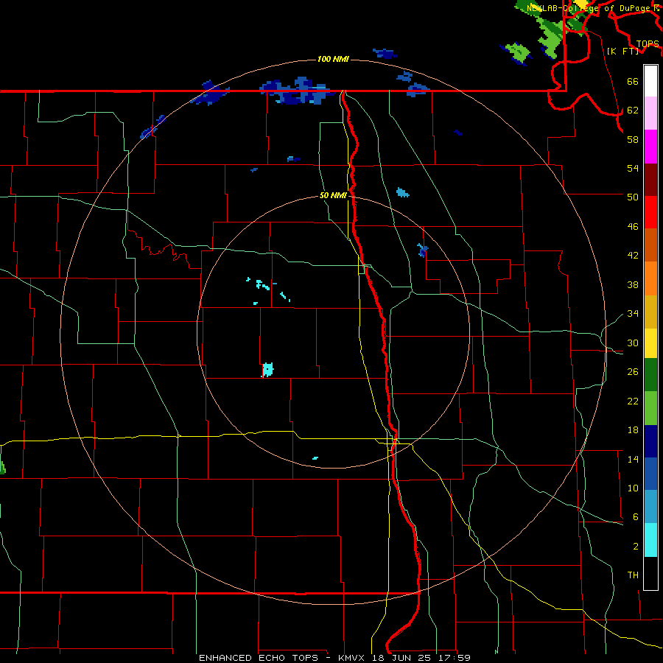Viewport: 663px width, 663px height.
Task: Select the medium blue legend band
Action: 650,474
